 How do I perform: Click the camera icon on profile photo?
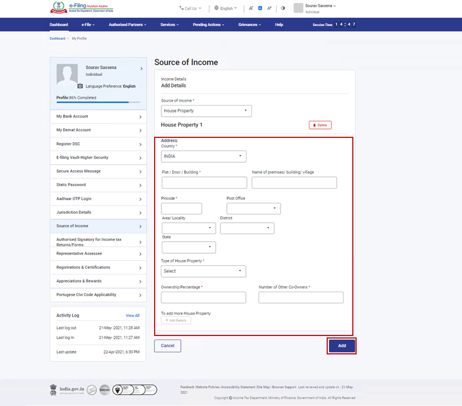tap(80, 86)
